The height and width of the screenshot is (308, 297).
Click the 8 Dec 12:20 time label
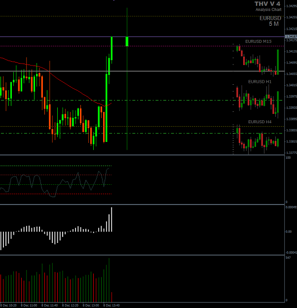click(70, 306)
